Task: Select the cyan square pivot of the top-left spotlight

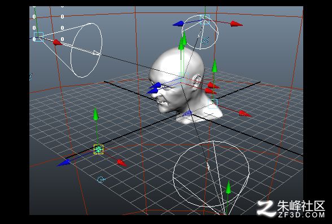Action: click(38, 37)
